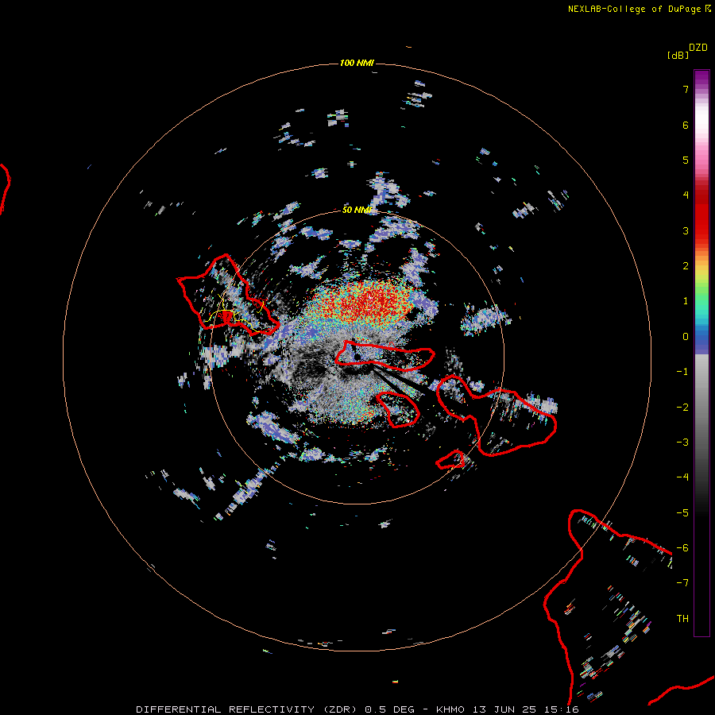The image size is (715, 715).
Task: Select the 50 NMI range ring label
Action: coord(357,210)
